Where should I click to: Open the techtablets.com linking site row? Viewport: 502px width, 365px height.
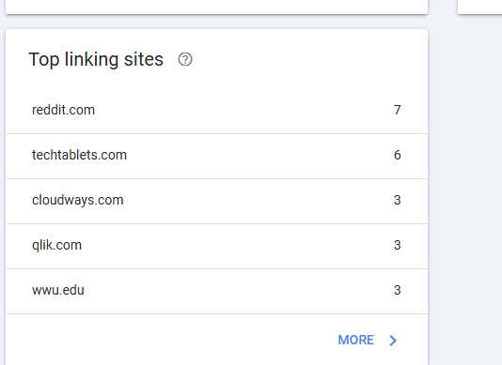[x=217, y=157]
